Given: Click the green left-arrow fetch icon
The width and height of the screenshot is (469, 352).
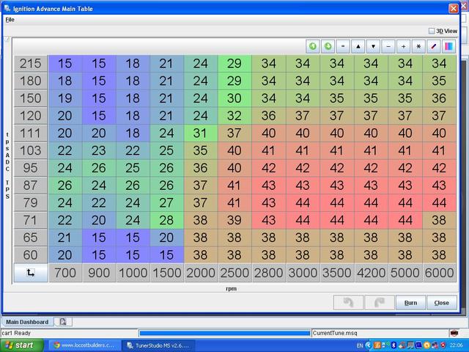Looking at the screenshot, I should pos(313,46).
